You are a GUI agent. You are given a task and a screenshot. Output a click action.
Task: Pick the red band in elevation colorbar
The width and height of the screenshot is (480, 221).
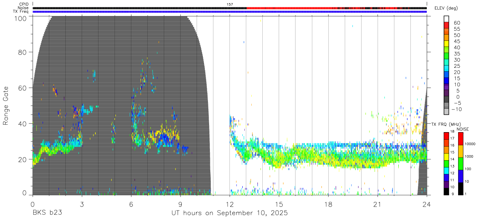click(446, 25)
